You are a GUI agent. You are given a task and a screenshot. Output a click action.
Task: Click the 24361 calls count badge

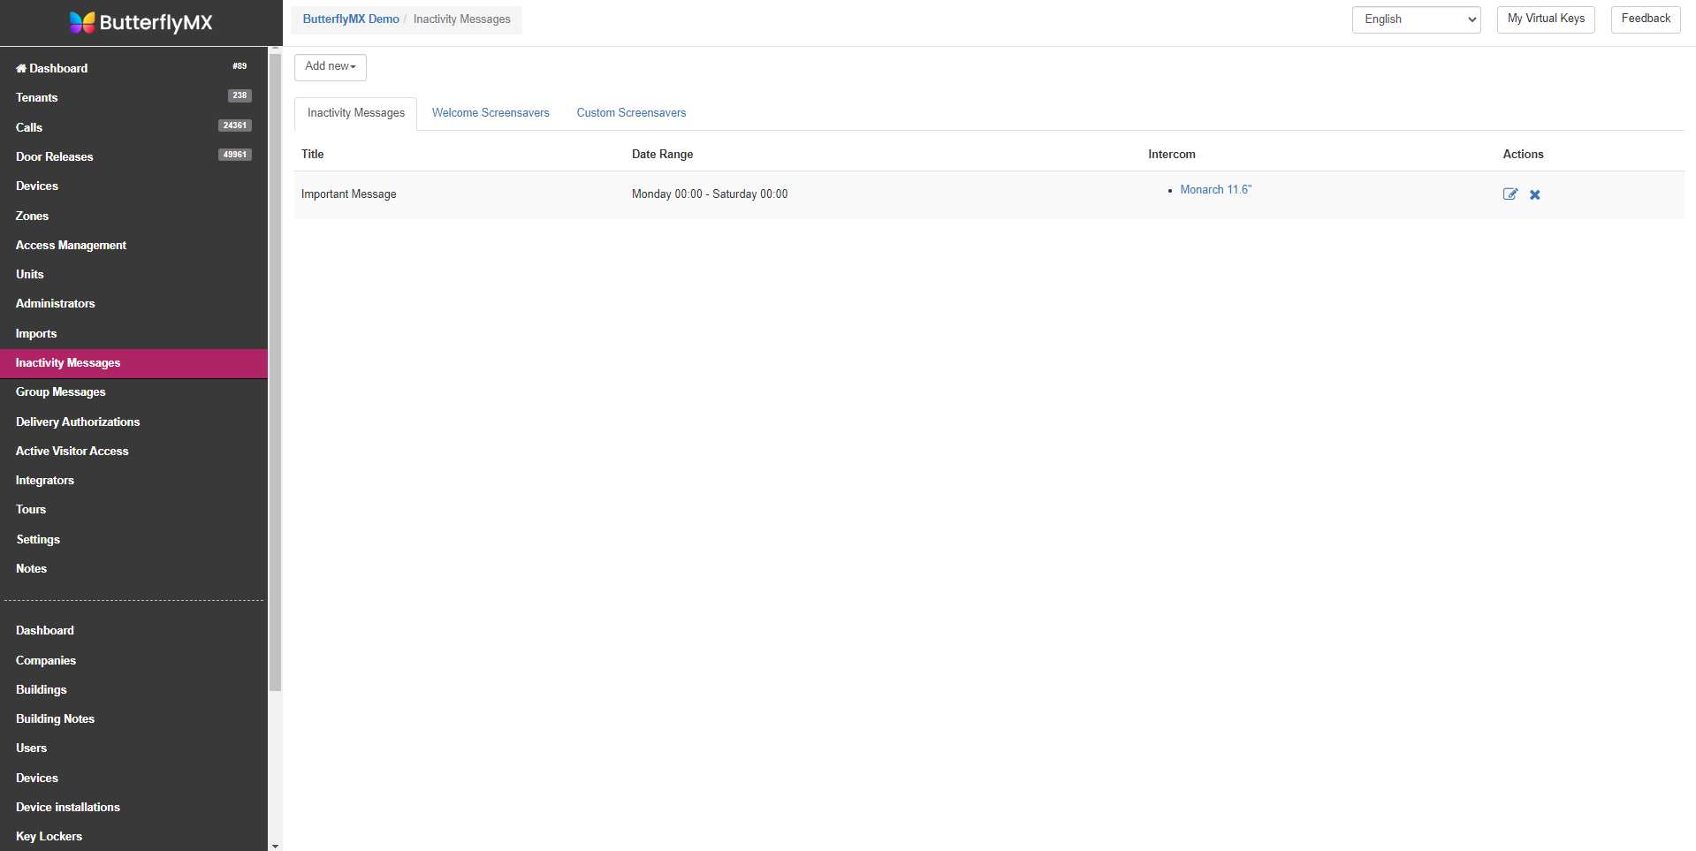pyautogui.click(x=235, y=125)
